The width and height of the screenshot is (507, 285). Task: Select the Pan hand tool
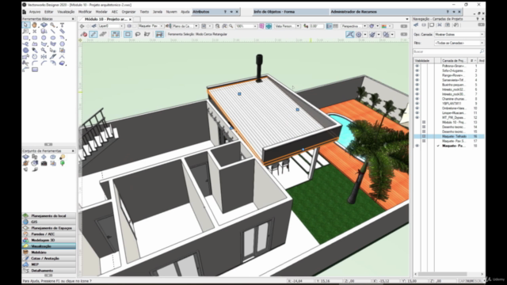(34, 25)
